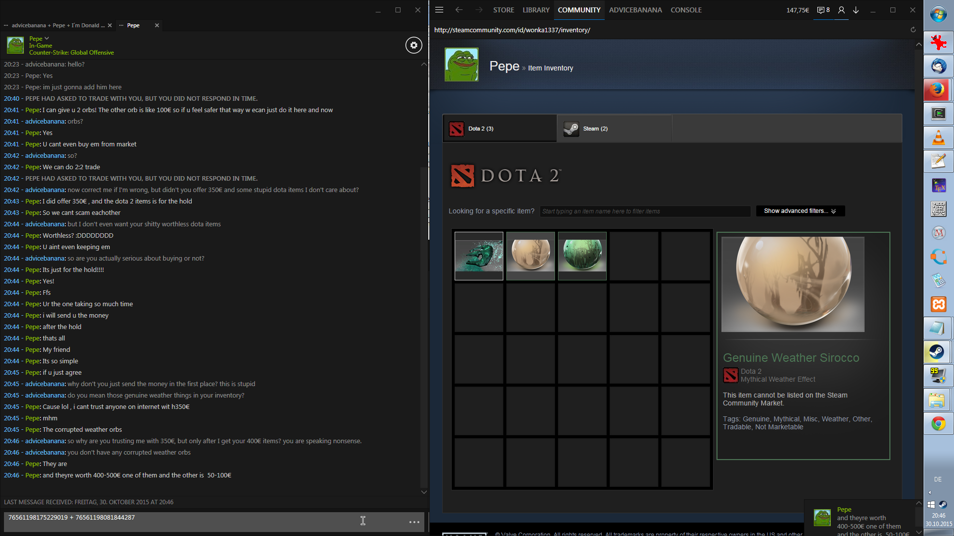Viewport: 954px width, 536px height.
Task: Reload the inventory page
Action: coord(913,30)
